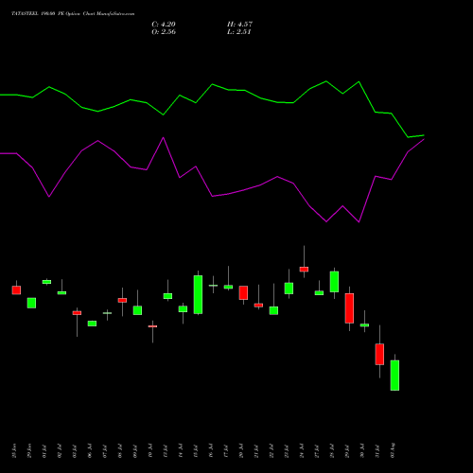Click the 01 Jul date label
This screenshot has height=473, width=473.
(x=44, y=451)
